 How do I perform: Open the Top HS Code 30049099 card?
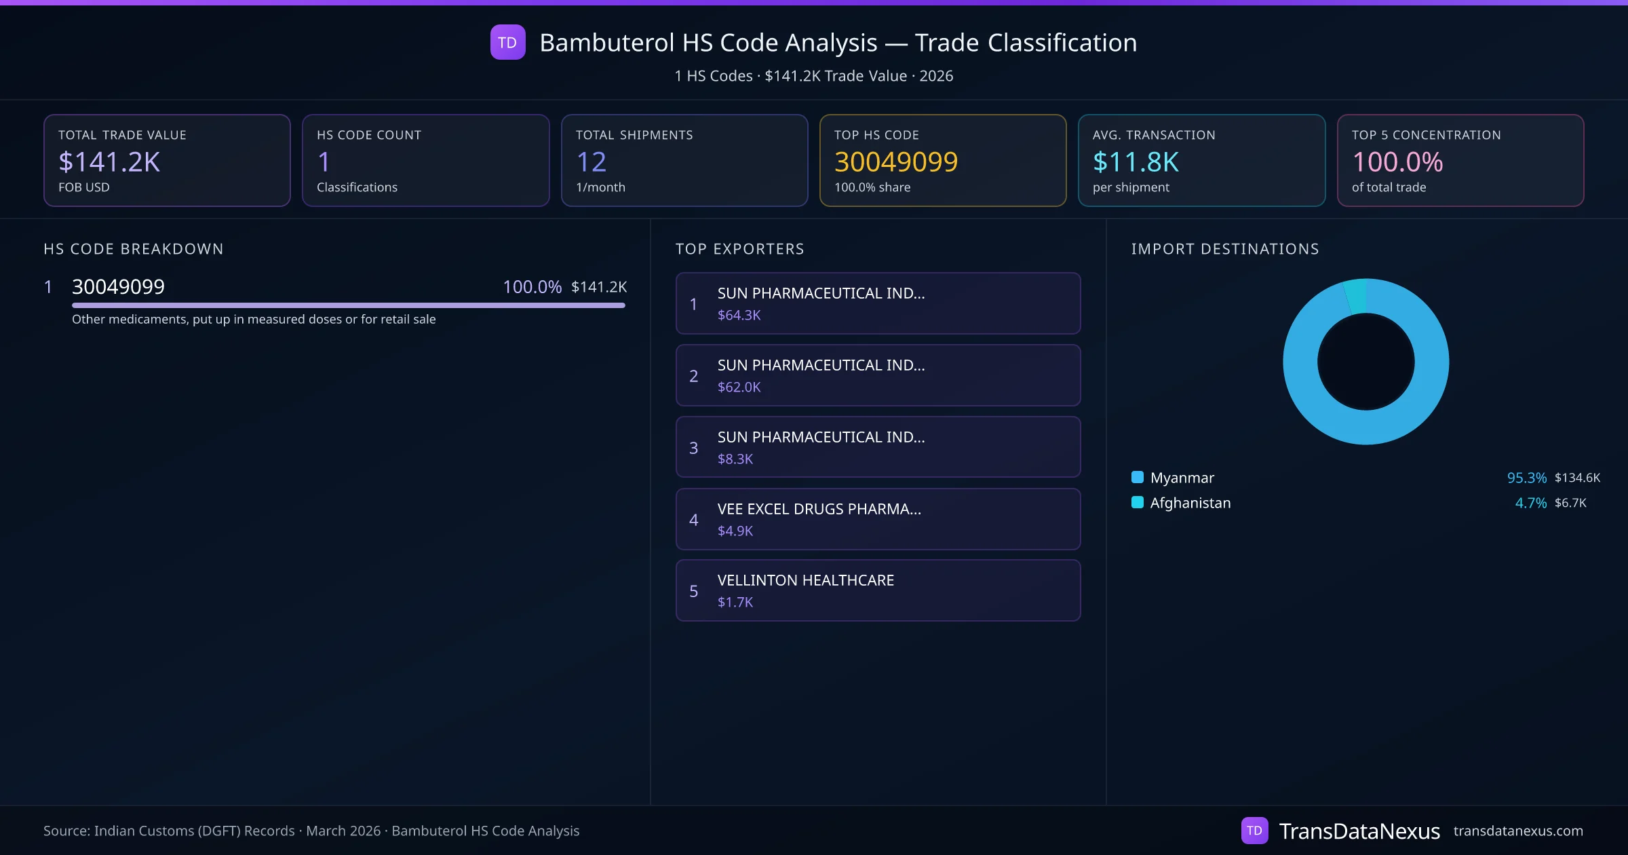[942, 160]
